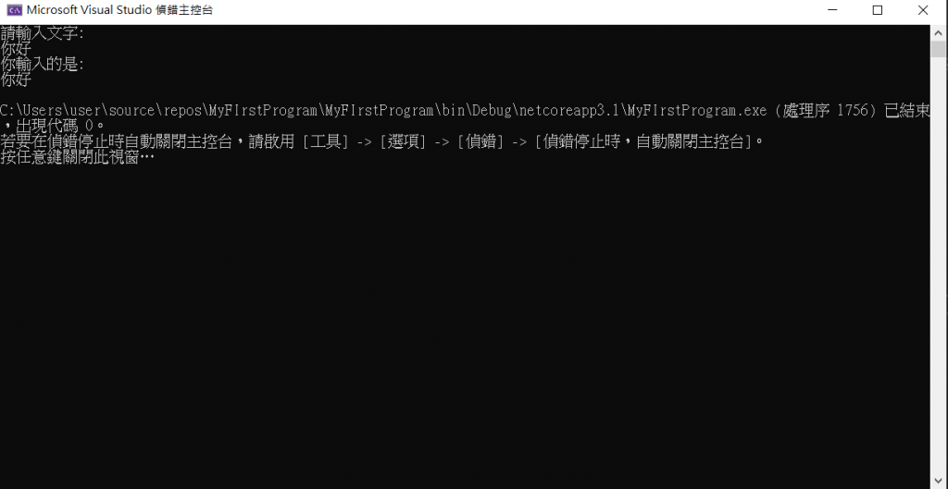
Task: Click the [工具] text in the hint line
Action: [326, 141]
